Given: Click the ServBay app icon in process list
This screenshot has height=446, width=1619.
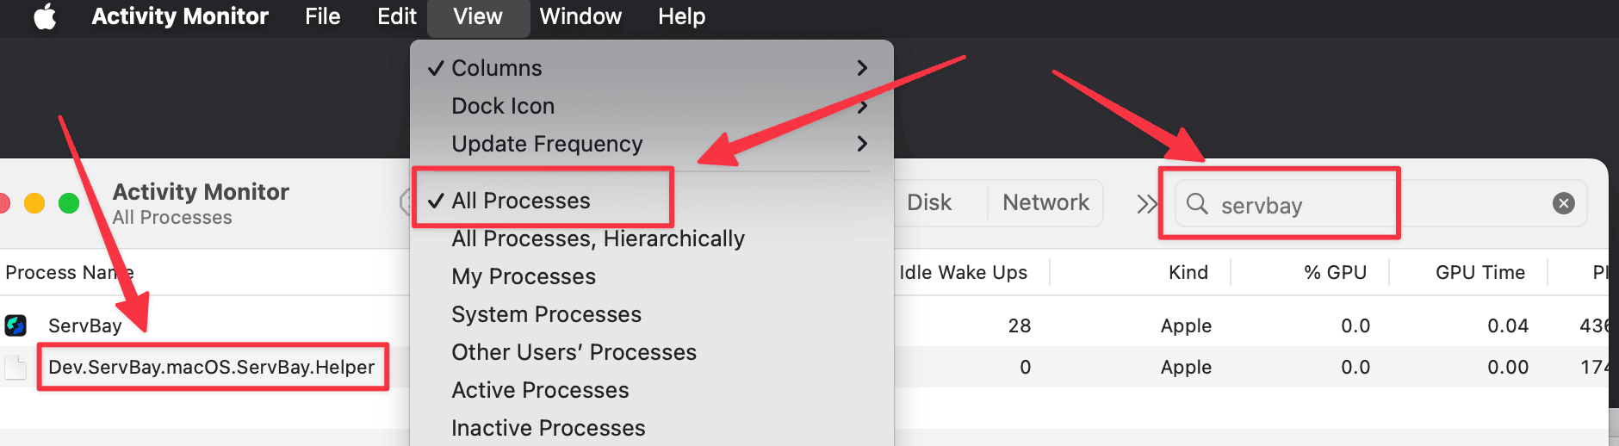Looking at the screenshot, I should [x=16, y=325].
